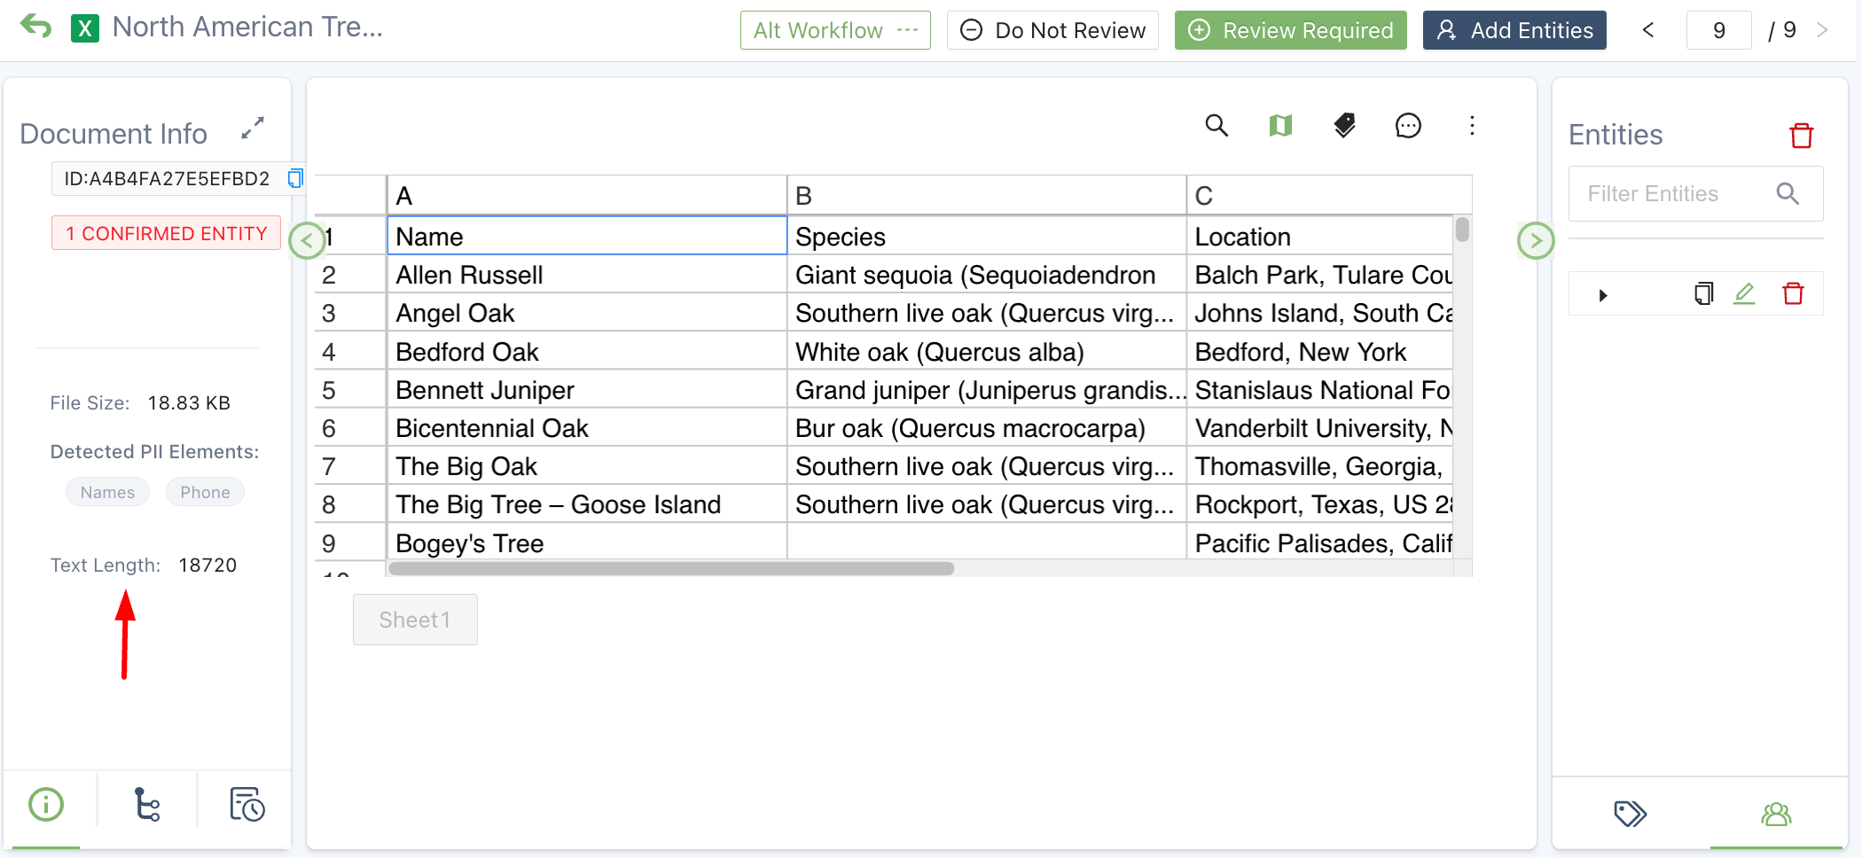Switch to the document history tab
The image size is (1862, 858).
click(x=246, y=805)
